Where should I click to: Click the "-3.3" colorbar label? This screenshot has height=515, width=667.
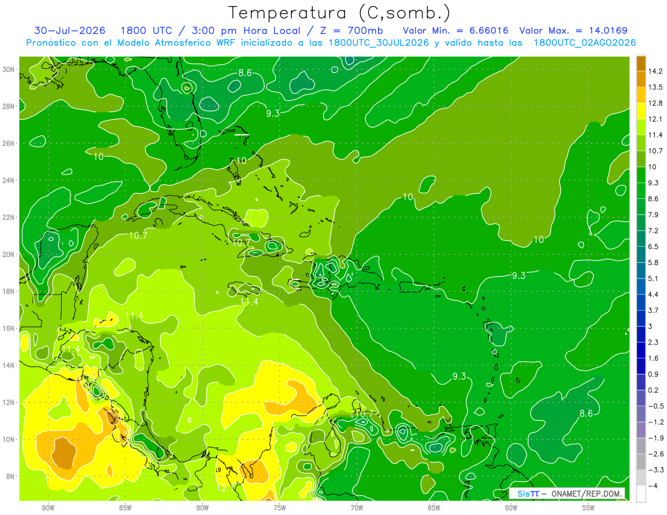coord(655,470)
